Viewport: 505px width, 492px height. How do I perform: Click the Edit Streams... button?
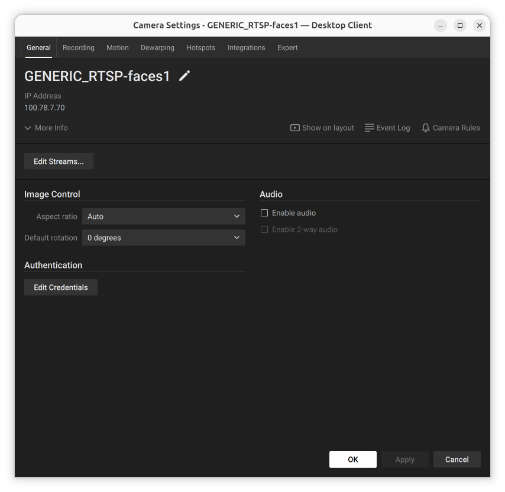59,161
